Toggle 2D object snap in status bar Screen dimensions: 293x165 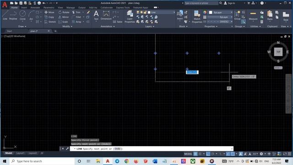coord(233,154)
